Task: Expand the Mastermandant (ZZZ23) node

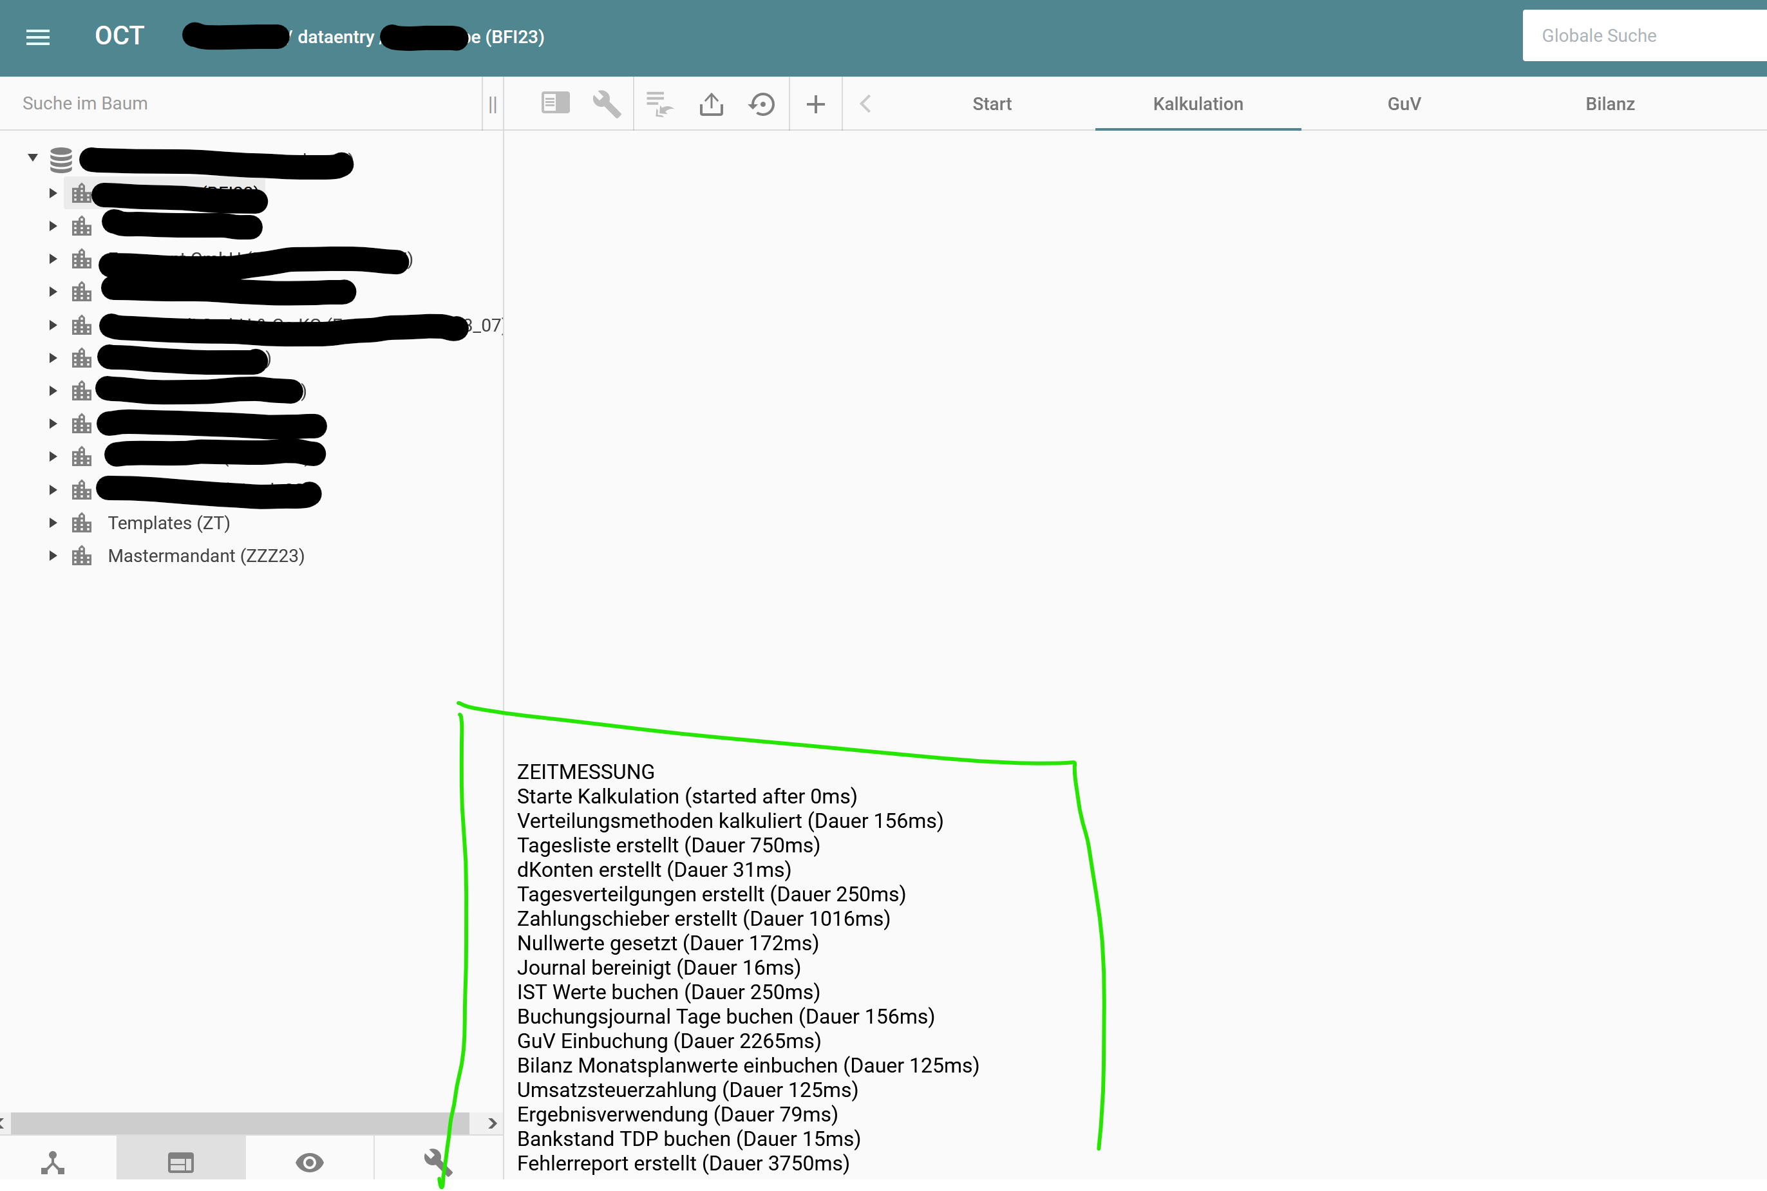Action: 52,555
